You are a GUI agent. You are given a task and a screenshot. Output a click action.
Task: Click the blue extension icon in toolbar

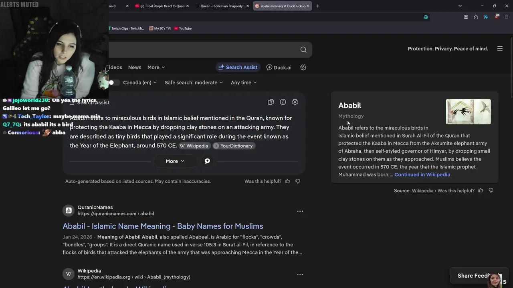[486, 17]
